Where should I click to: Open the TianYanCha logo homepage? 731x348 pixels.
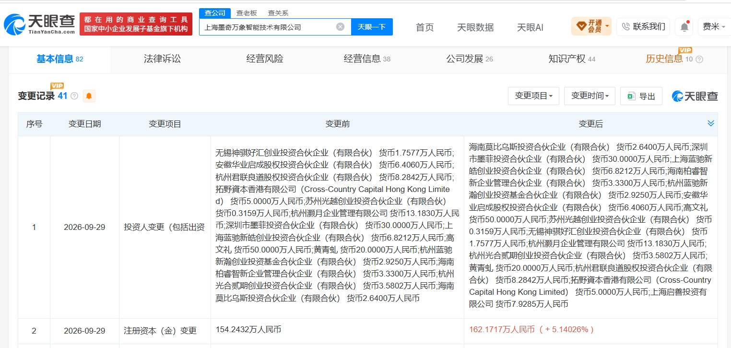(x=39, y=24)
